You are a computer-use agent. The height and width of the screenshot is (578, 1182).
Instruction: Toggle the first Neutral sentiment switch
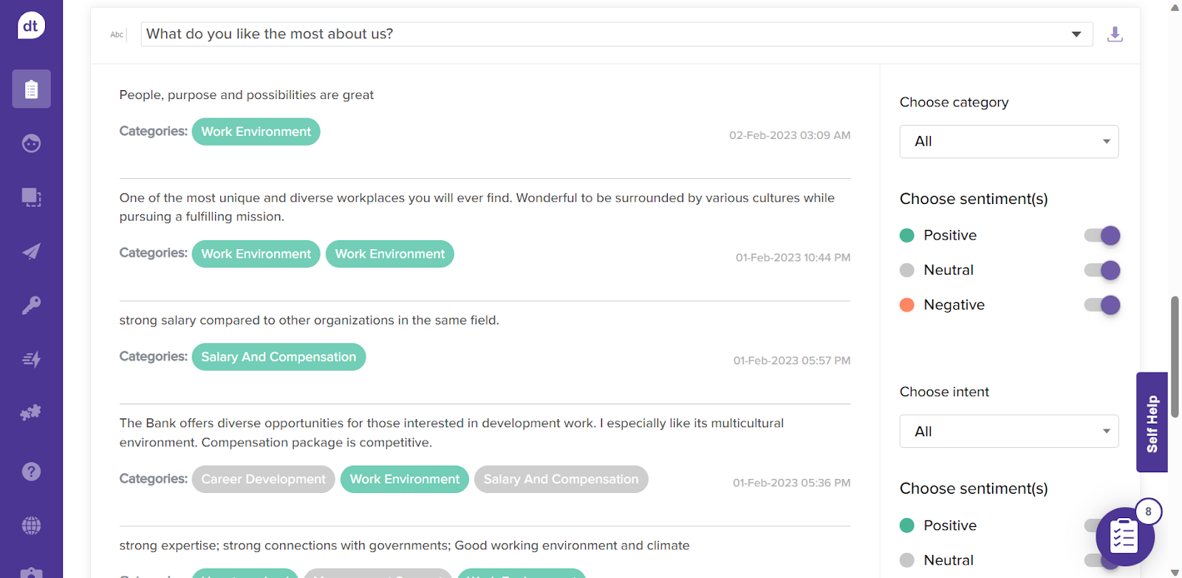tap(1102, 271)
